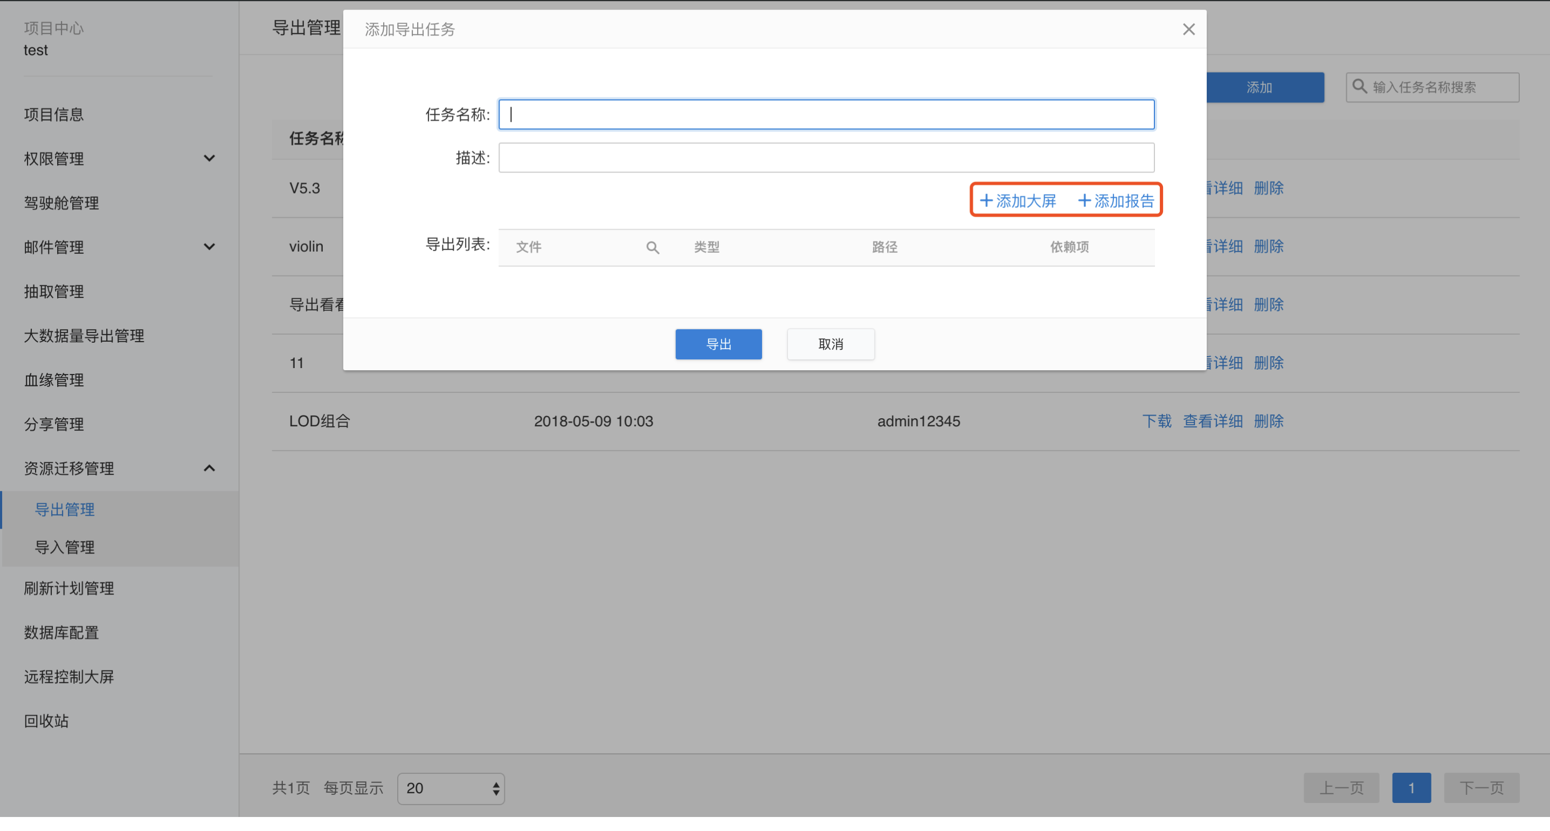1550x831 pixels.
Task: Open 刷新计划管理 in the sidebar
Action: coord(68,588)
